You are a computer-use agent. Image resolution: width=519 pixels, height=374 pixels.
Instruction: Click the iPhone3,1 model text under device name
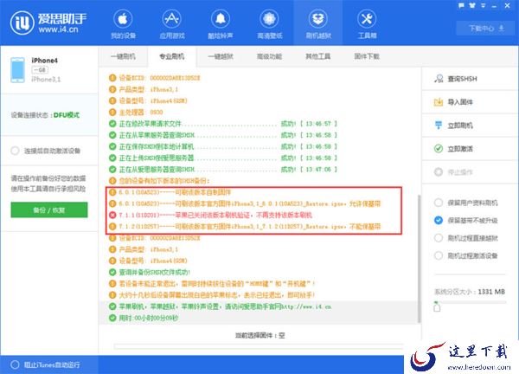click(46, 79)
